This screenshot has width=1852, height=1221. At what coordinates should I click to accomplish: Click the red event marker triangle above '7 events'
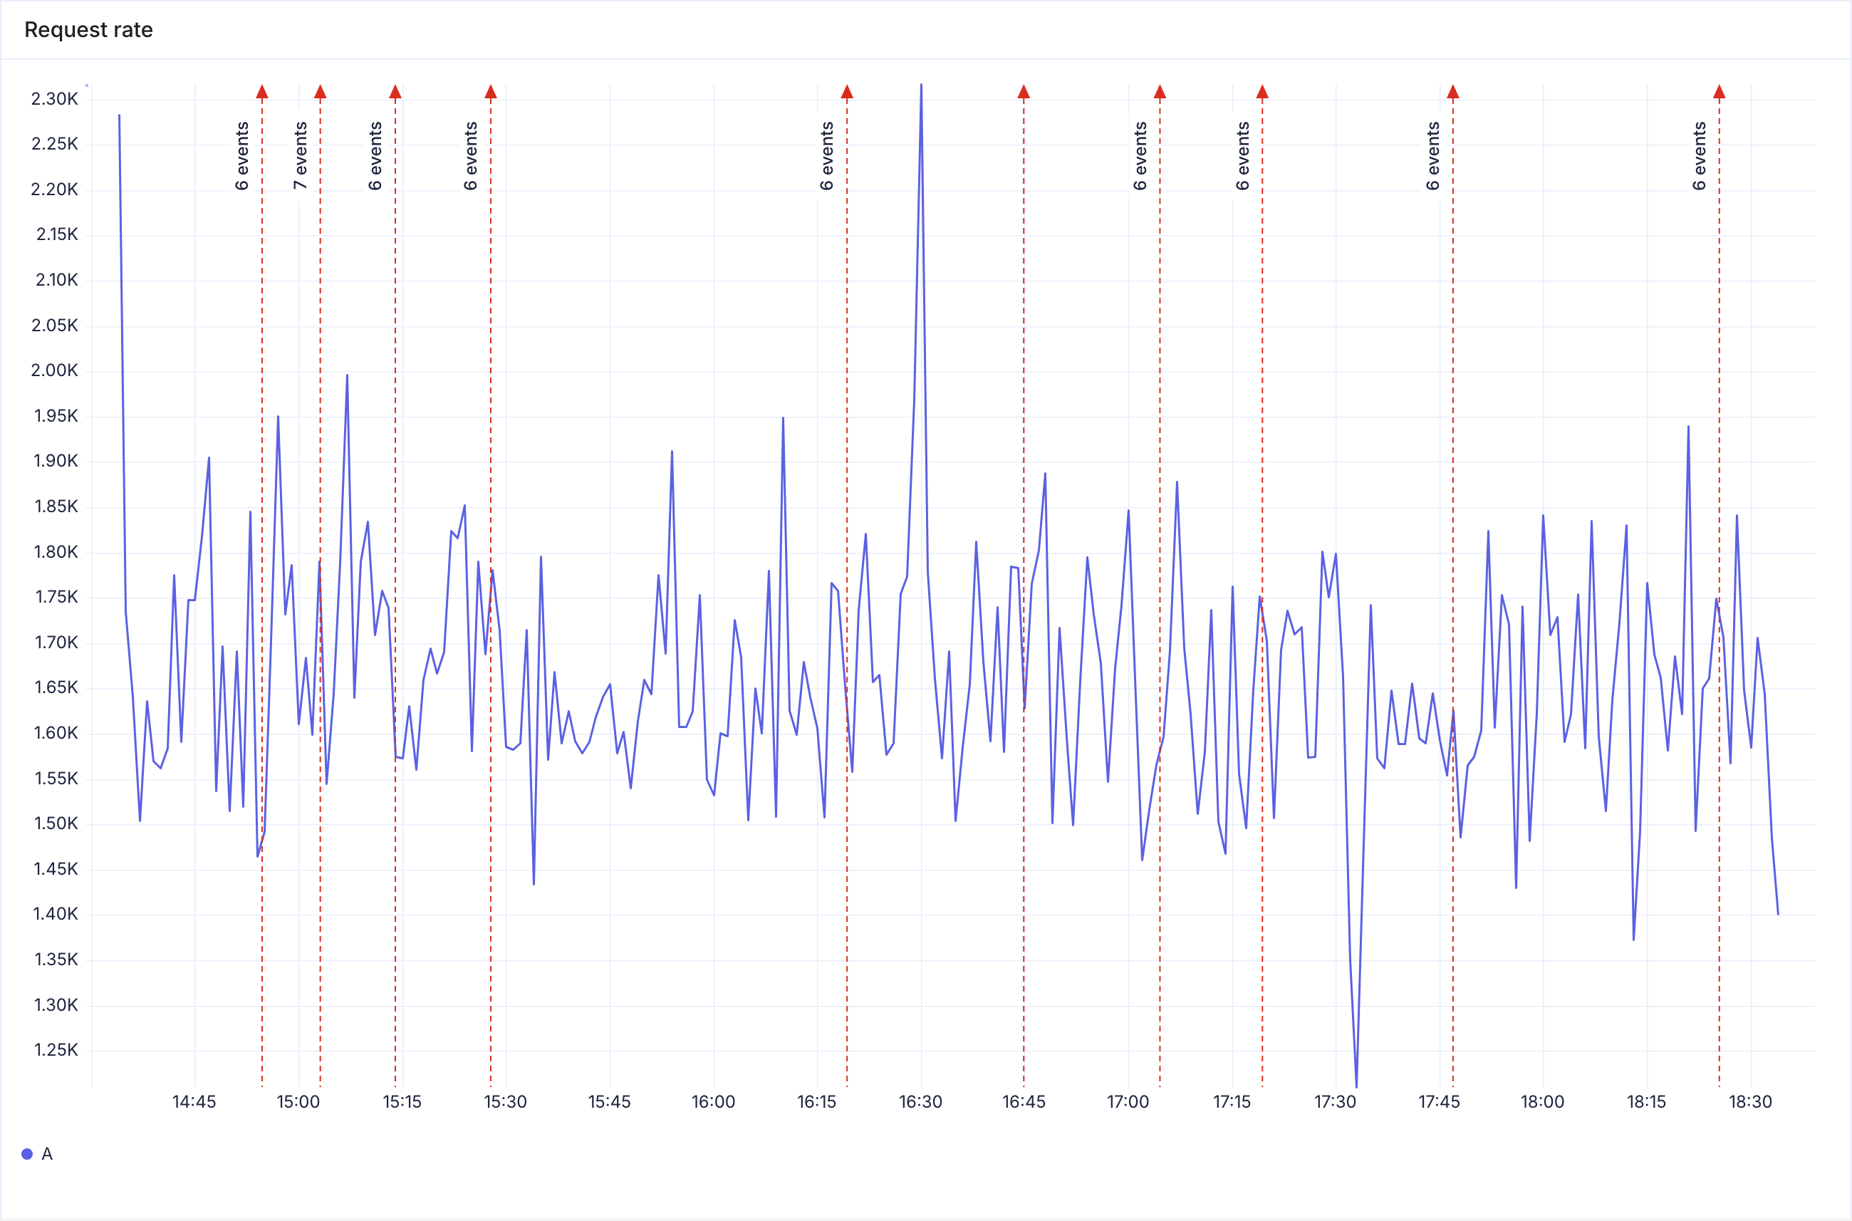320,92
